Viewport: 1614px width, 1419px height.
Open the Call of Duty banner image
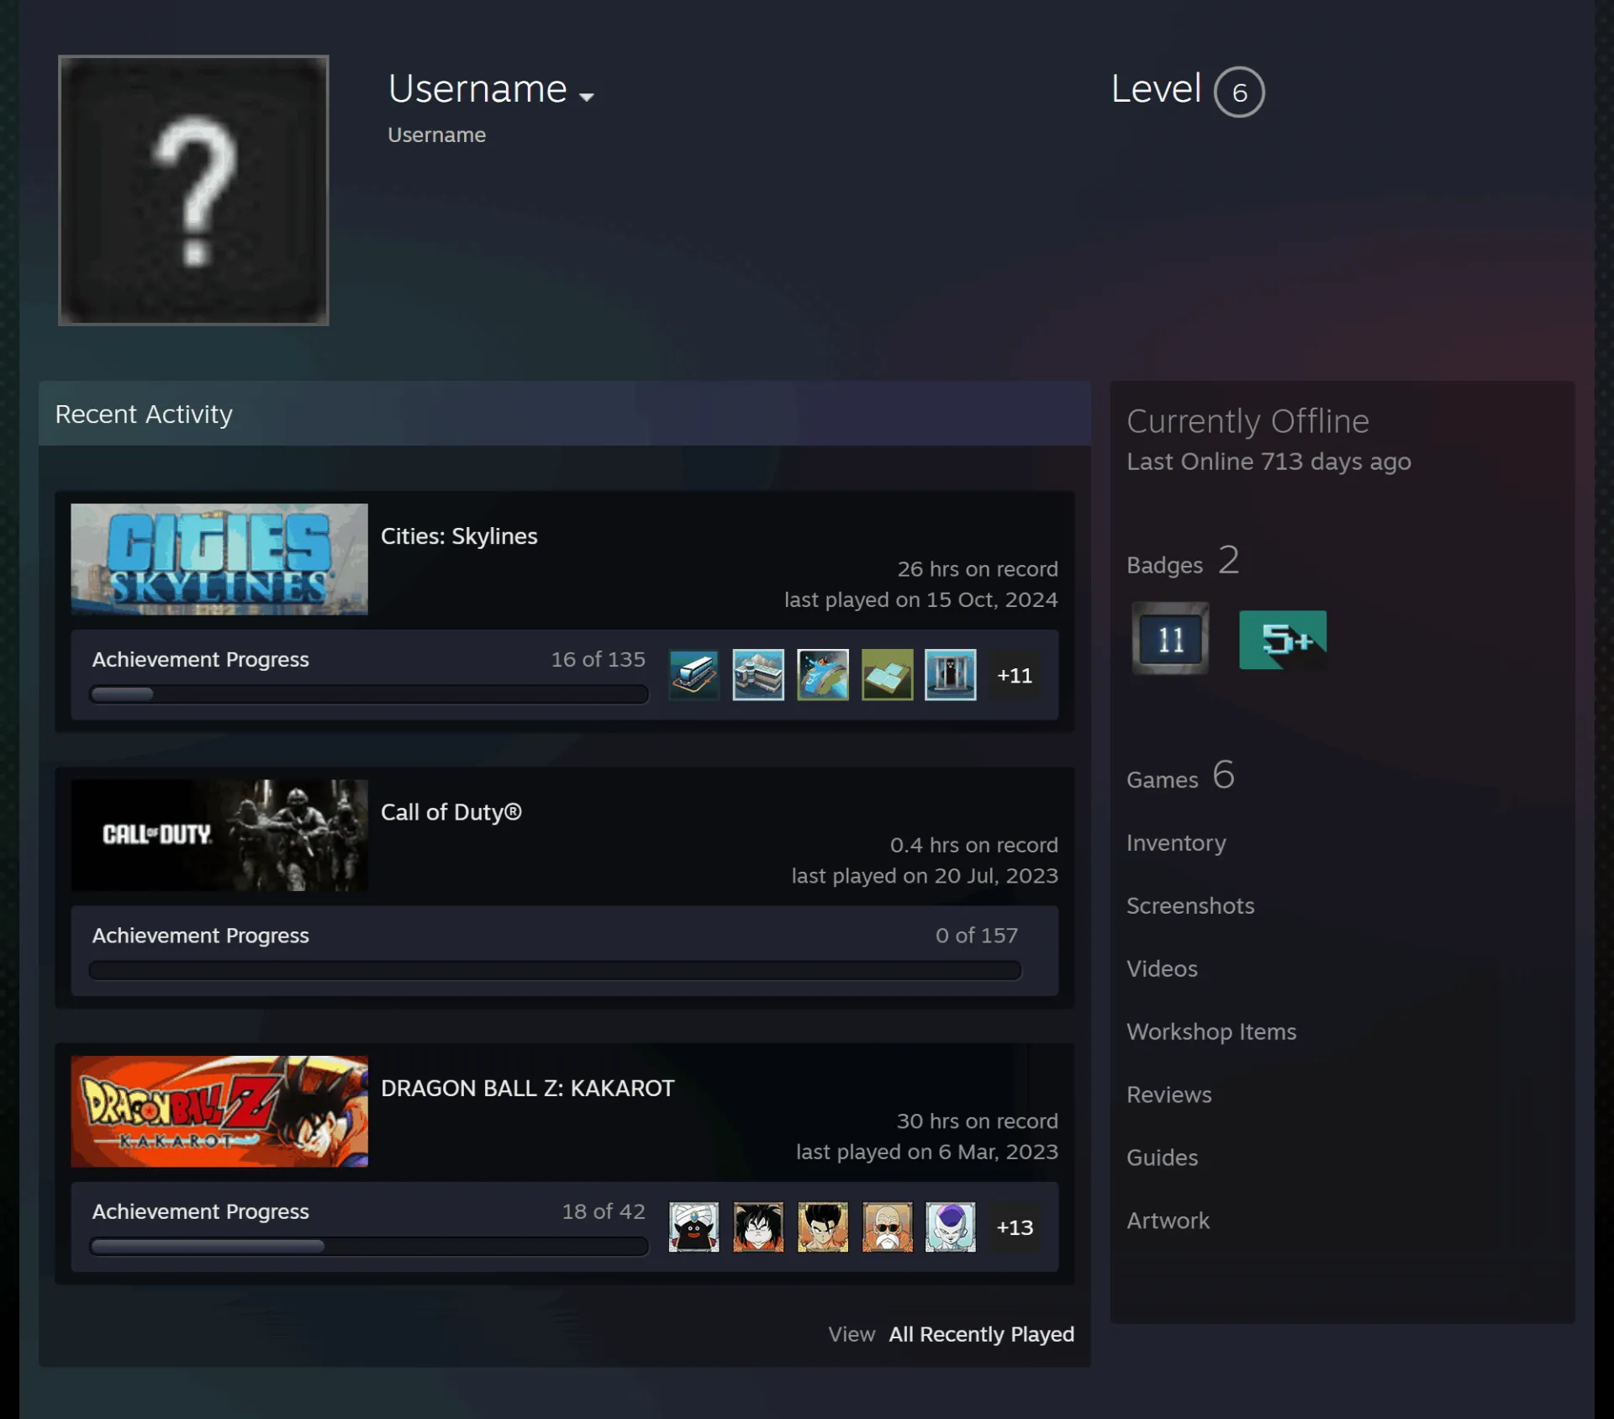(219, 835)
